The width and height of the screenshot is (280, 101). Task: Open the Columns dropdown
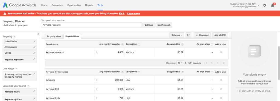pos(177,35)
